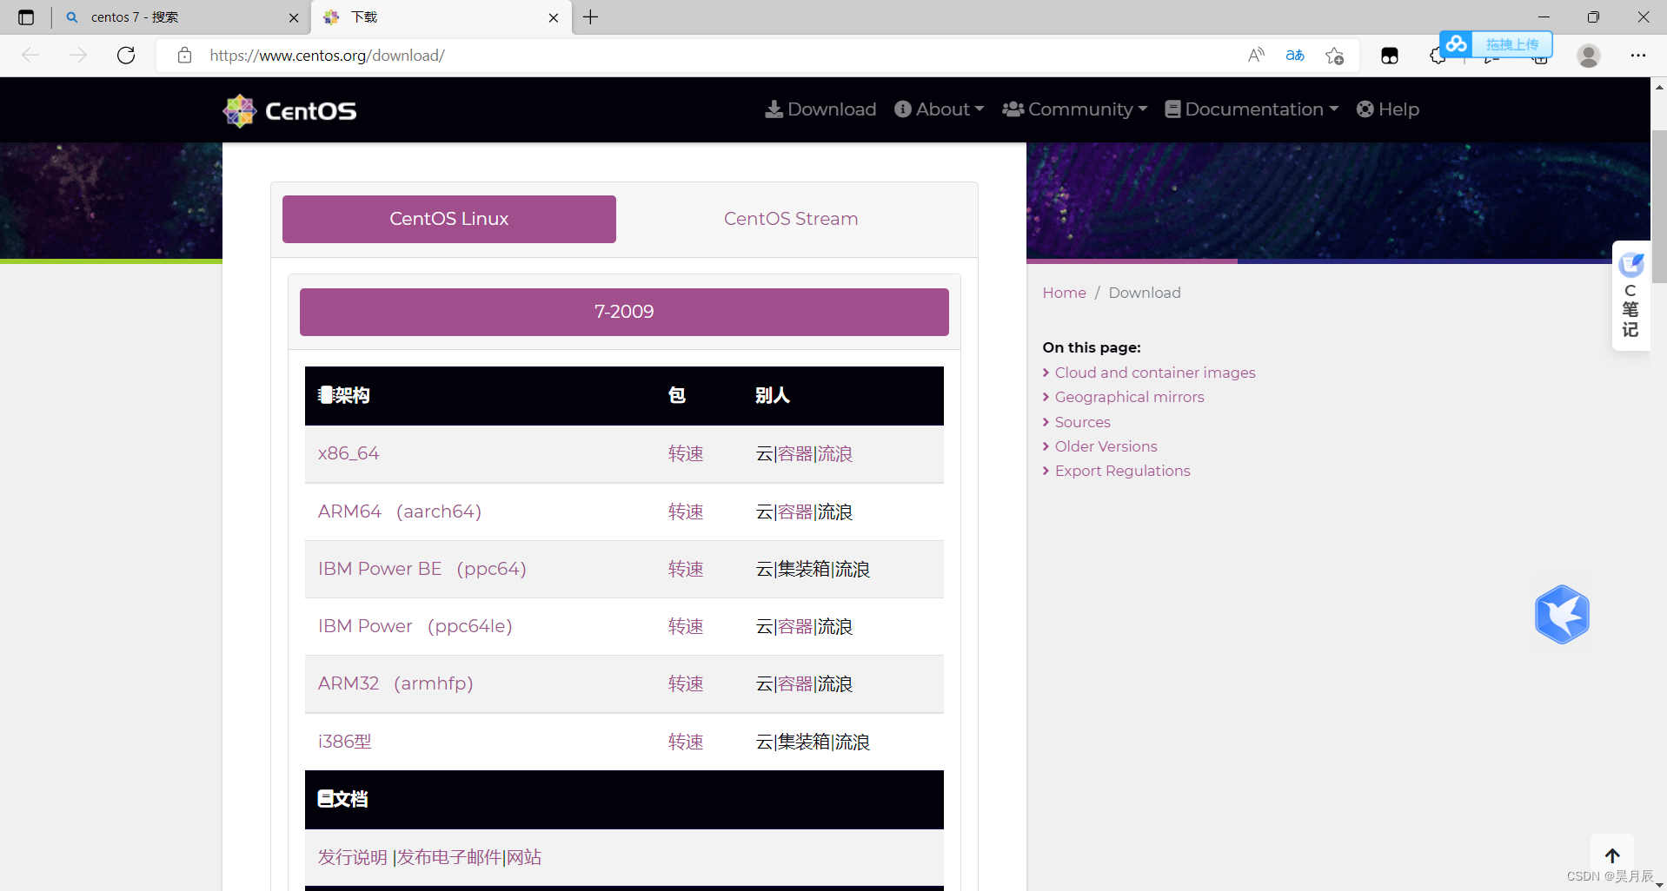
Task: Open the 网站 website link
Action: pos(524,857)
